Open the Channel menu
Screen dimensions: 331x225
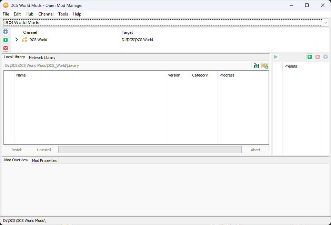[x=46, y=14]
